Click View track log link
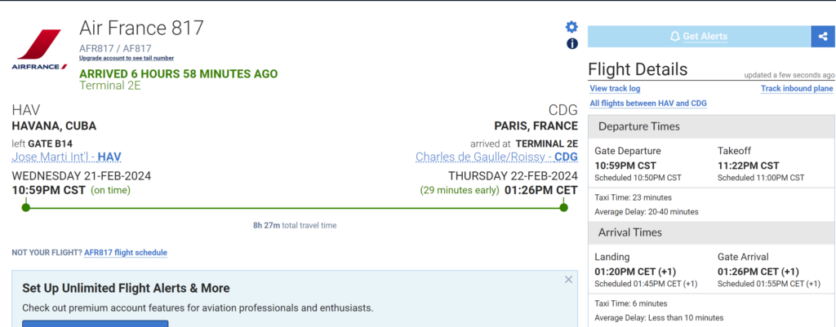Image resolution: width=836 pixels, height=327 pixels. [x=615, y=88]
